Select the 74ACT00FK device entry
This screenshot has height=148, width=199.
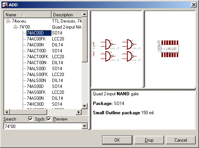pos(37,57)
